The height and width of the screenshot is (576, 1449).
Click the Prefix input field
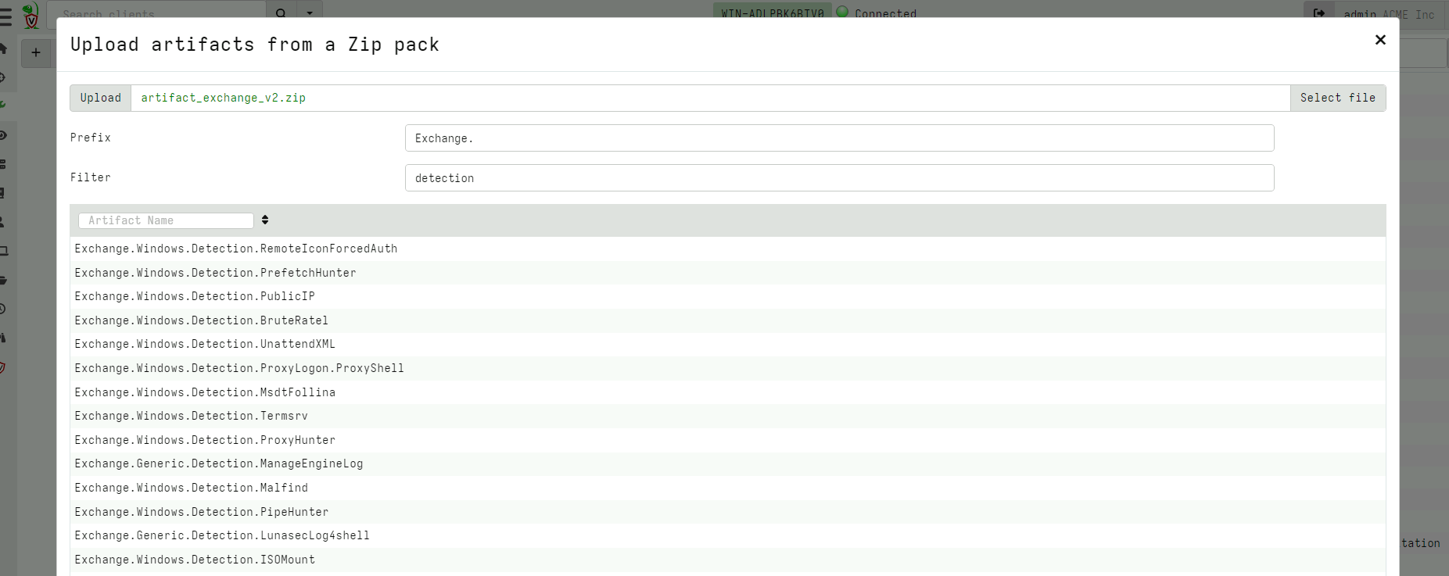(x=838, y=138)
